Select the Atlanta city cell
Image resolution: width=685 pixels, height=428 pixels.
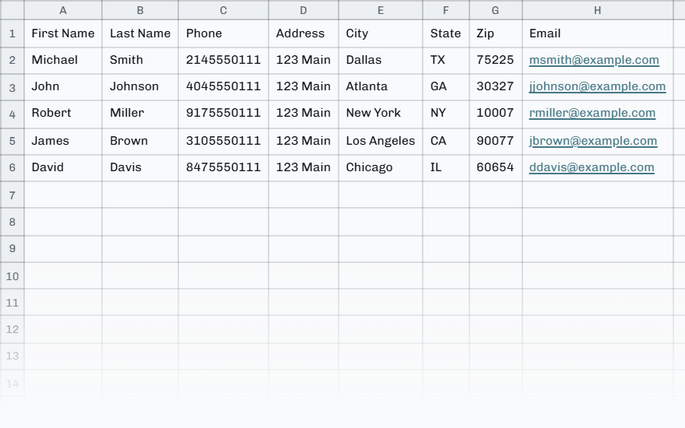[x=381, y=87]
